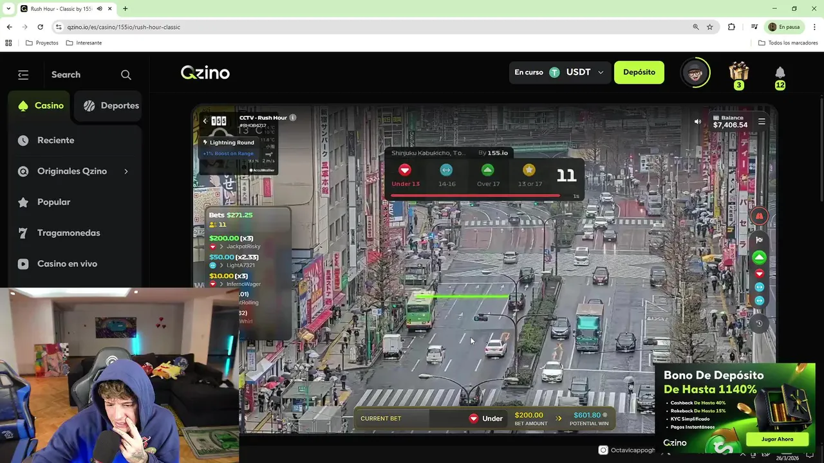Click the 11 players count

(x=218, y=224)
